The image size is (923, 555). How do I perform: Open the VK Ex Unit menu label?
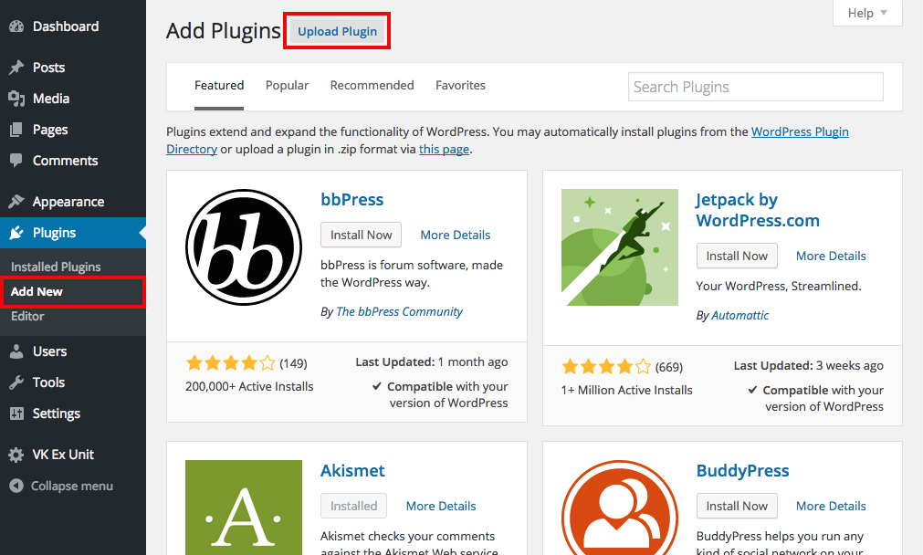pos(63,455)
